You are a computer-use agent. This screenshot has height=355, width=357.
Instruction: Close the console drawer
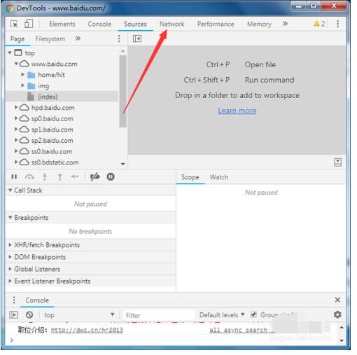337,300
